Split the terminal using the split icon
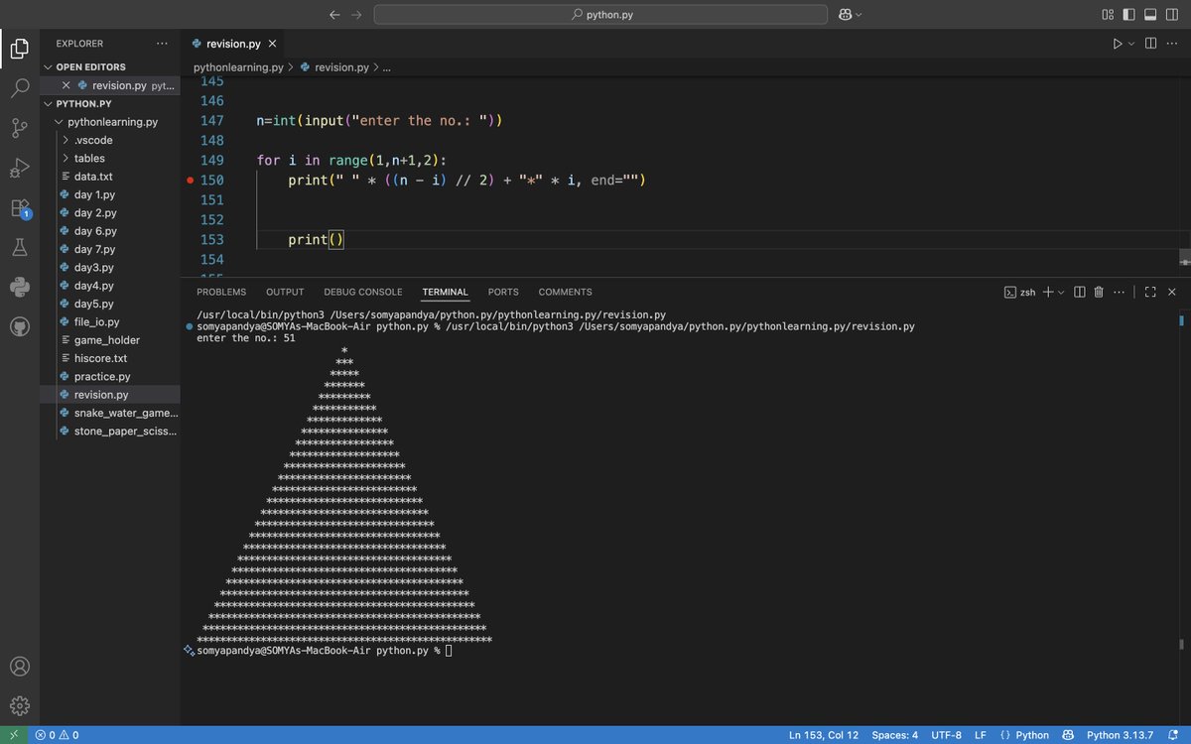This screenshot has height=744, width=1191. pyautogui.click(x=1080, y=291)
